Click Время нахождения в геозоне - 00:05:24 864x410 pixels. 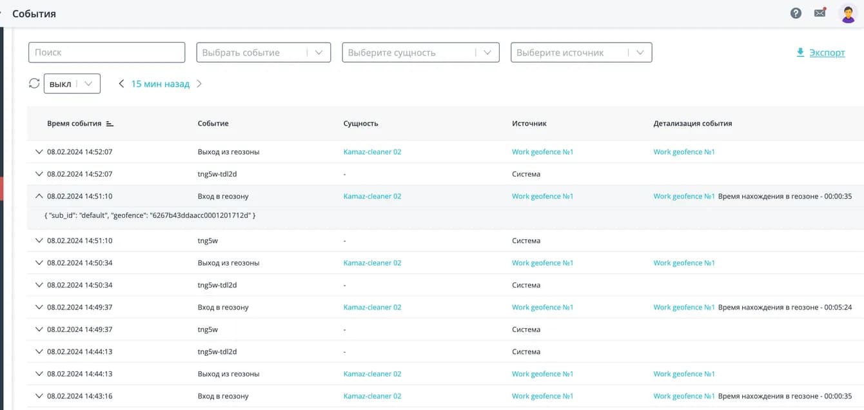coord(785,307)
